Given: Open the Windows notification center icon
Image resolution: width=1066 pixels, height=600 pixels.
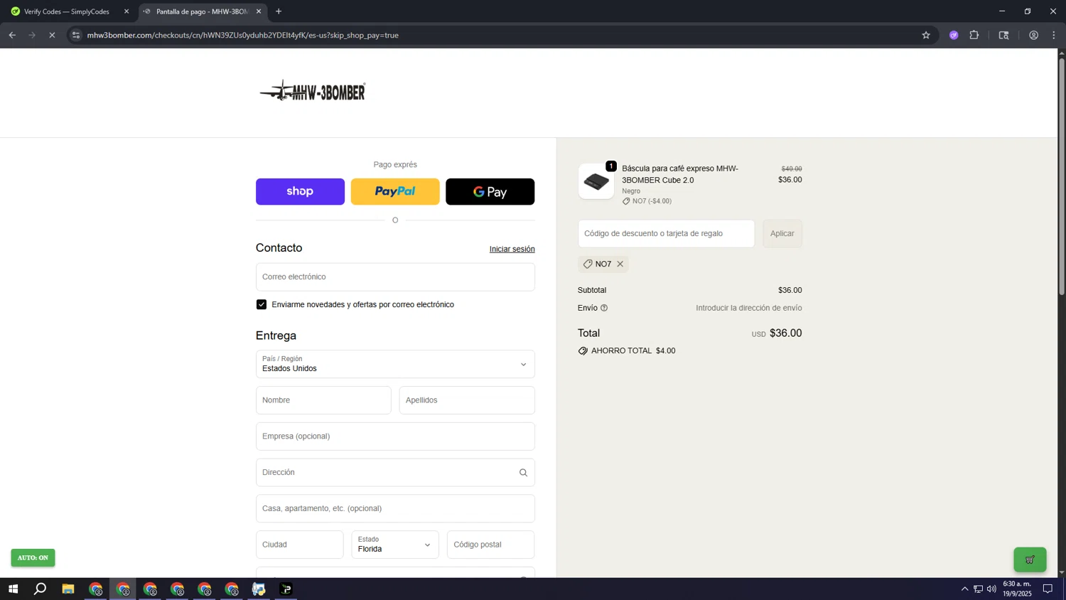Looking at the screenshot, I should (1048, 589).
